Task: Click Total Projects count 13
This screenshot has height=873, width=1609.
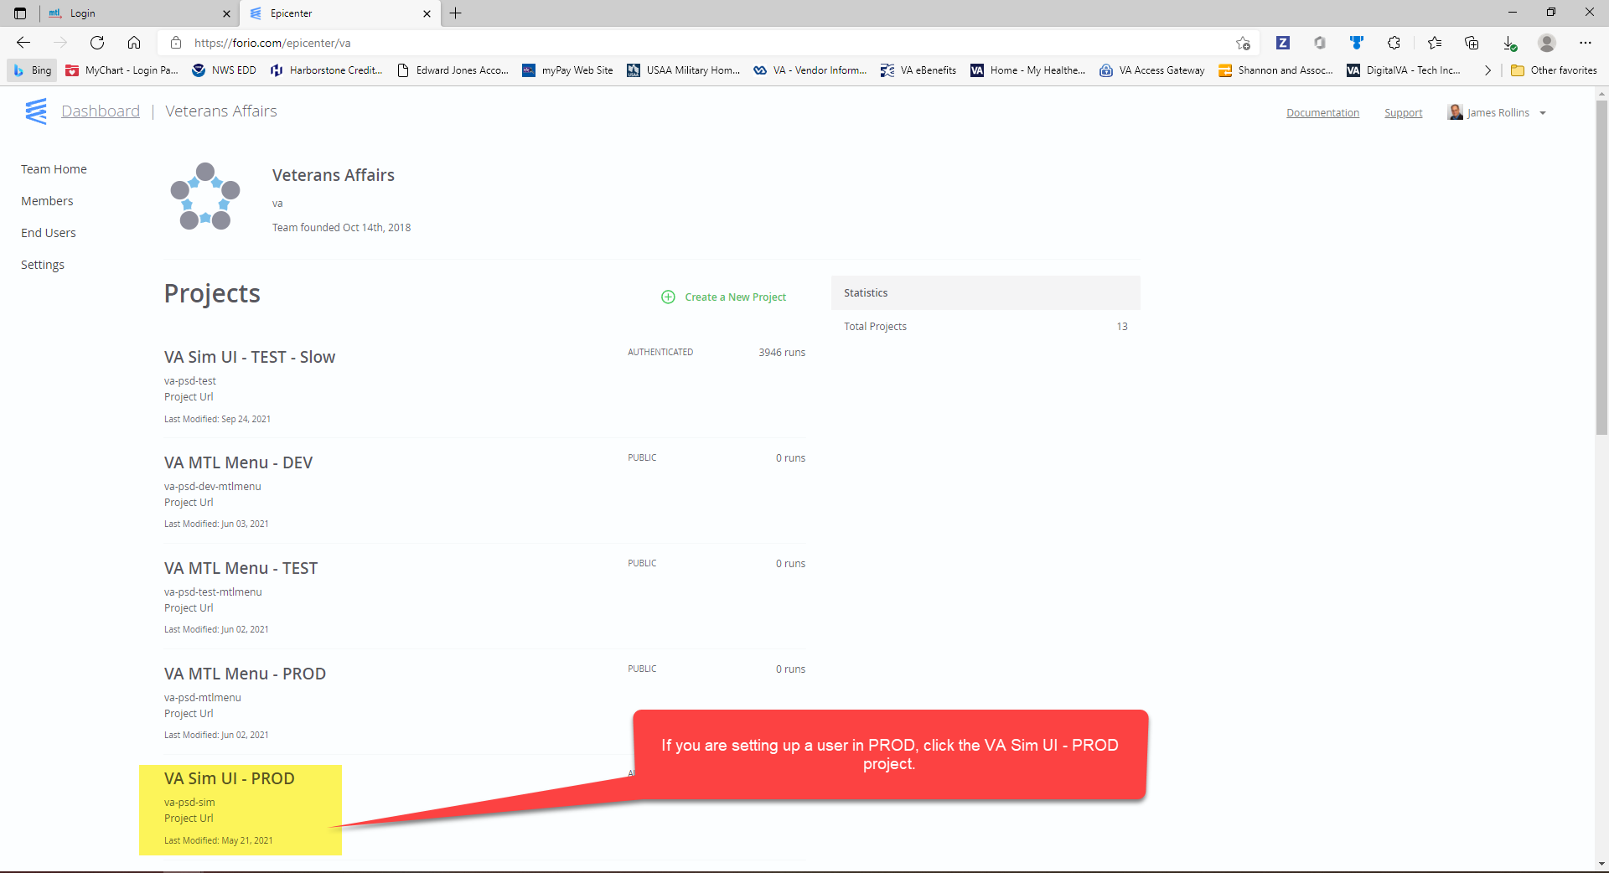Action: click(1121, 327)
